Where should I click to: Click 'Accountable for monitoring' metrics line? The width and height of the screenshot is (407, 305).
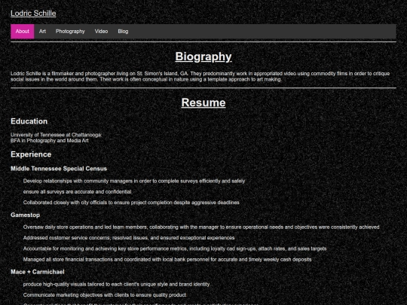[175, 249]
